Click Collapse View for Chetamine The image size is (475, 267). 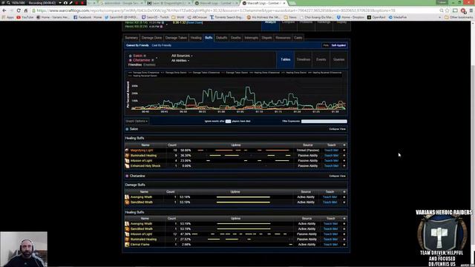pyautogui.click(x=337, y=176)
